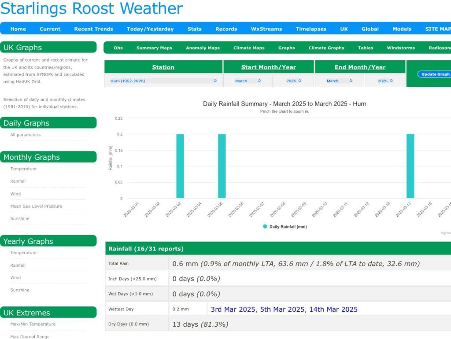Click the rainfall bar for 2025-03-14

(x=410, y=166)
